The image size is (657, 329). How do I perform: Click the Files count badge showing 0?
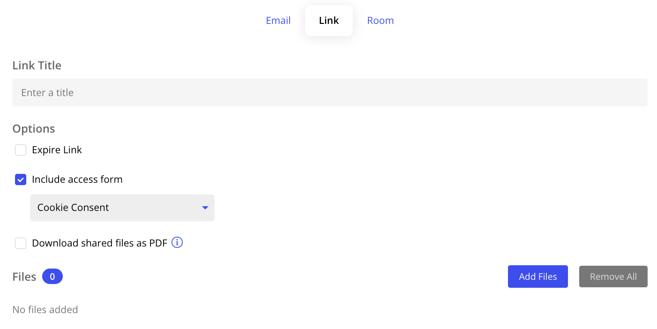(52, 277)
